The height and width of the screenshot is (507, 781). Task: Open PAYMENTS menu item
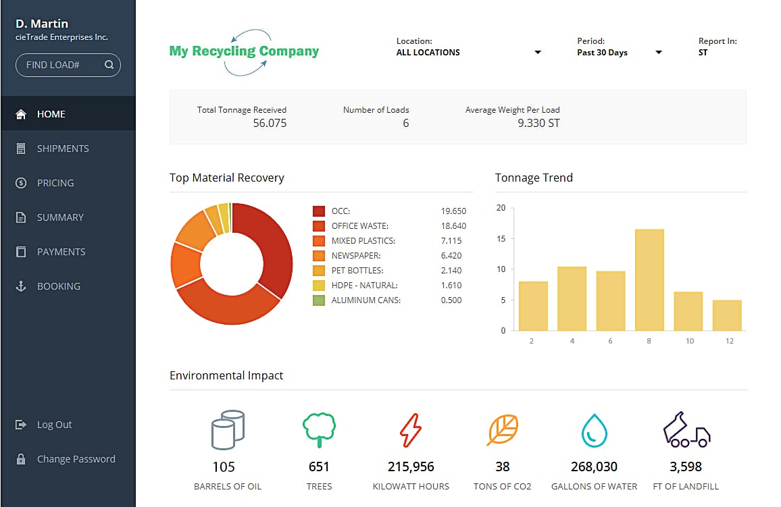pyautogui.click(x=68, y=251)
